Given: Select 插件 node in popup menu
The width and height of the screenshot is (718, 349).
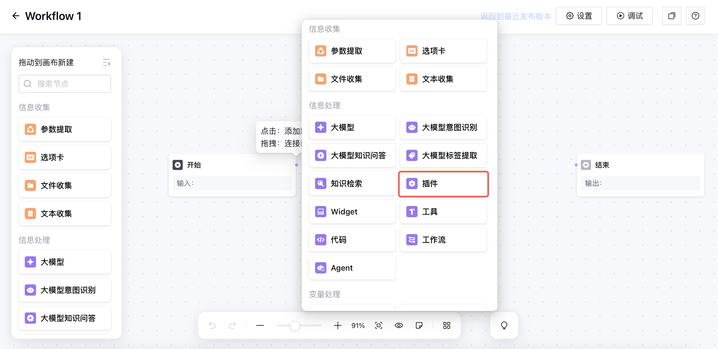Looking at the screenshot, I should [443, 184].
